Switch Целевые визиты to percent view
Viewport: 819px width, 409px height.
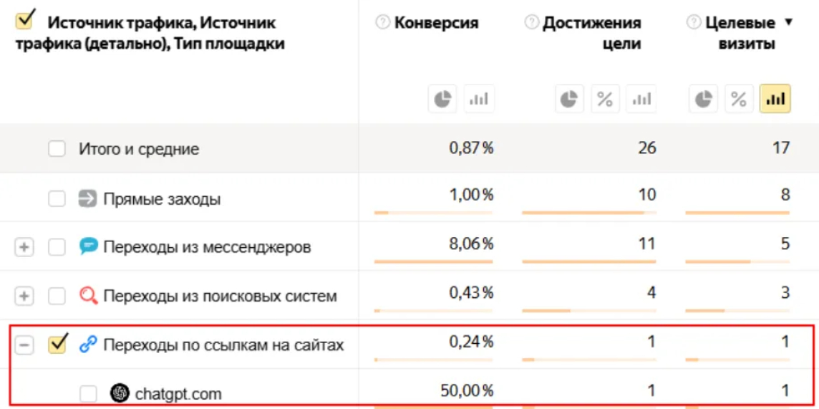(x=739, y=100)
